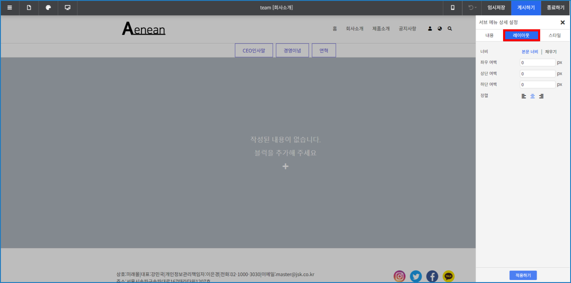Open the design palette icon
Screen dimensions: 571x283
click(x=48, y=8)
